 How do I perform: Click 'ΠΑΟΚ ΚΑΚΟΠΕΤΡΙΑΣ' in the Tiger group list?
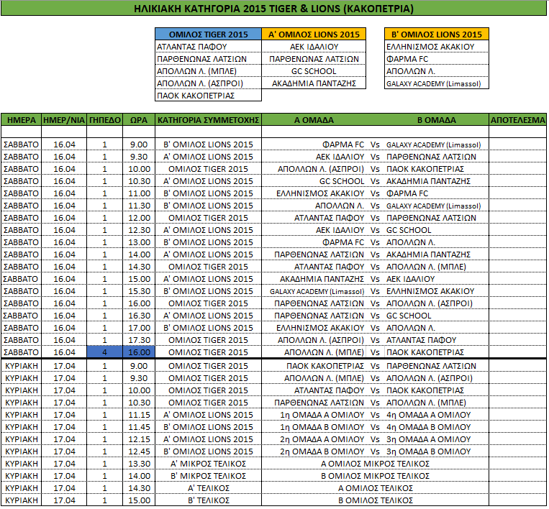196,96
